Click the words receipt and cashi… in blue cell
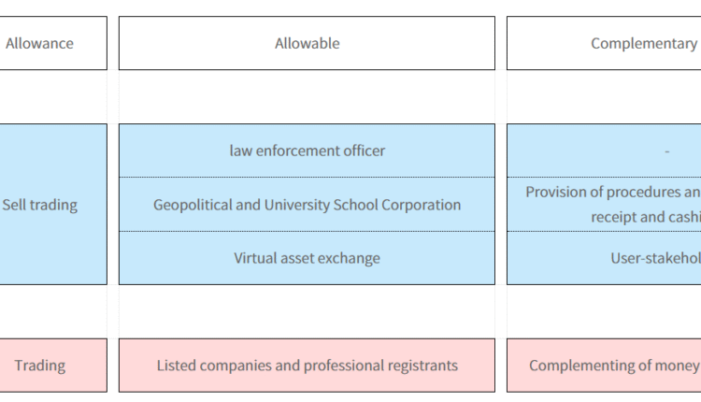Screen dimensions: 701x402 645,217
